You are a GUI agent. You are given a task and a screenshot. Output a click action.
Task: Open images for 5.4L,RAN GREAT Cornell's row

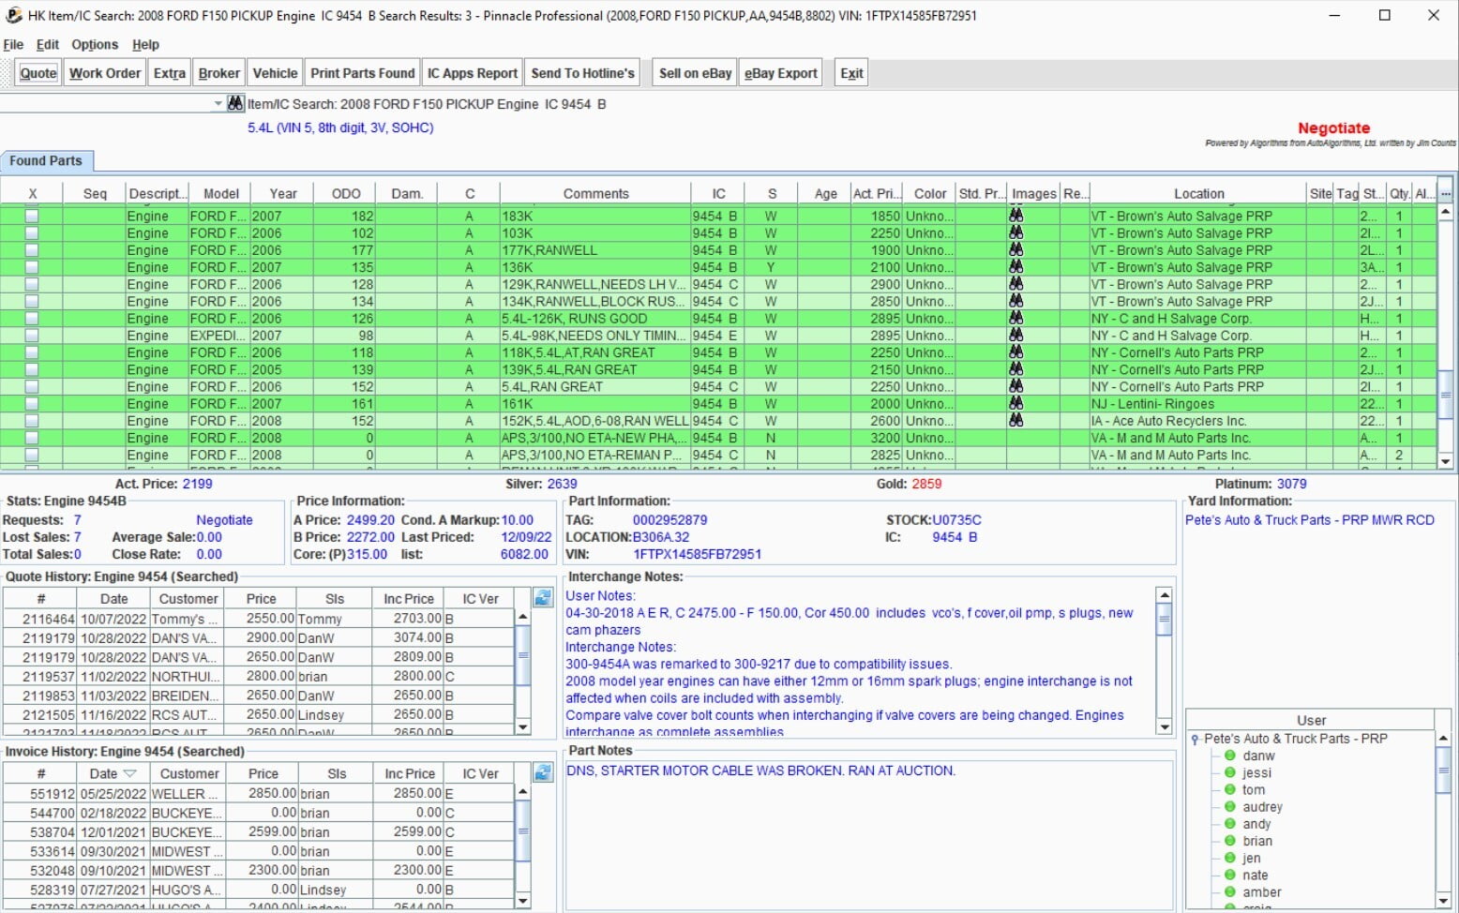pos(1015,386)
